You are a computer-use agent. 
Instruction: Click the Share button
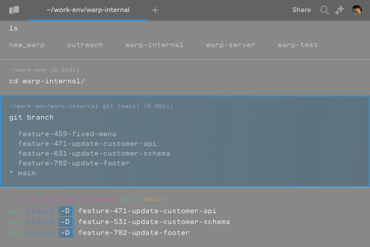[302, 10]
